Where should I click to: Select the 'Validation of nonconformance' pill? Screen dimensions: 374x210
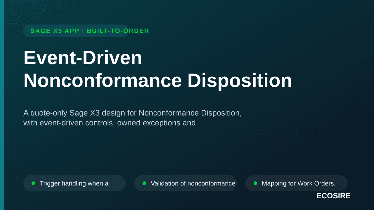tap(186, 183)
